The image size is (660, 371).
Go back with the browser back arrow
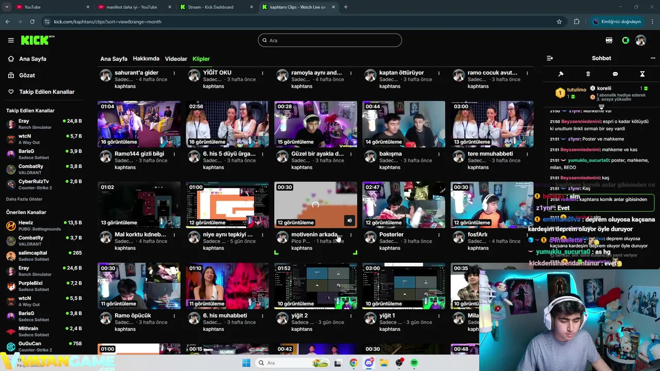click(8, 22)
